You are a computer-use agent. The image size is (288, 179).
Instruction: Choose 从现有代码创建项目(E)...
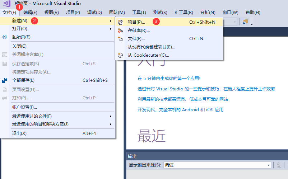(x=169, y=47)
